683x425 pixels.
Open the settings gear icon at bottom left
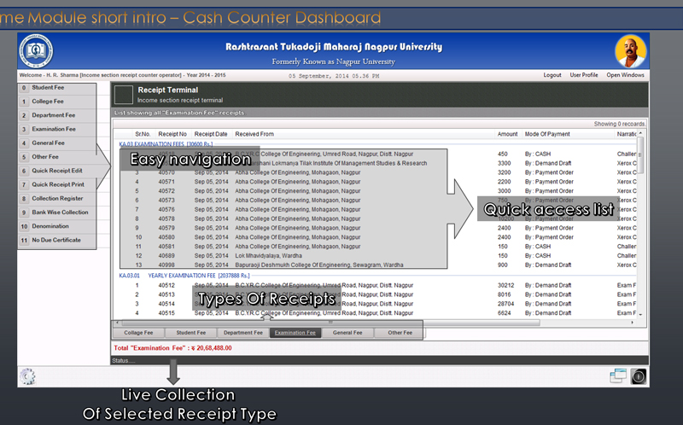tap(27, 376)
